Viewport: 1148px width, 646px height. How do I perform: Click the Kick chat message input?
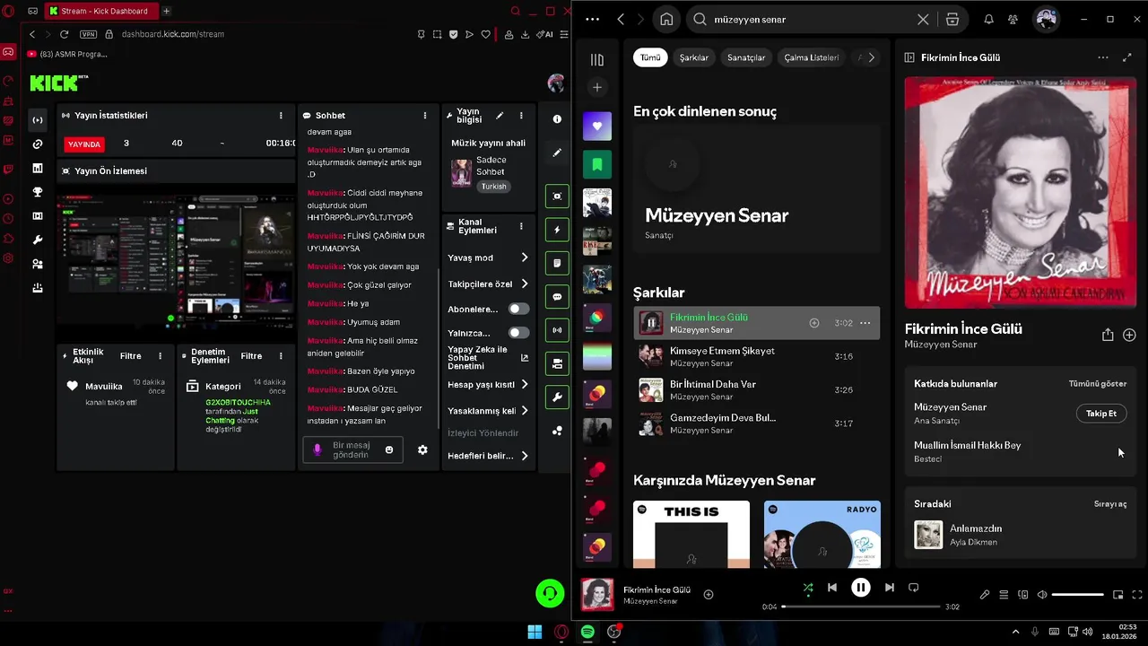[x=353, y=450]
